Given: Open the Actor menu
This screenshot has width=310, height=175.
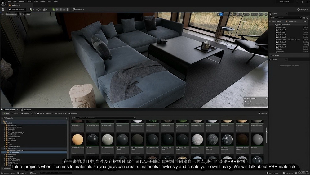Looking at the screenshot, I should click(x=49, y=1).
